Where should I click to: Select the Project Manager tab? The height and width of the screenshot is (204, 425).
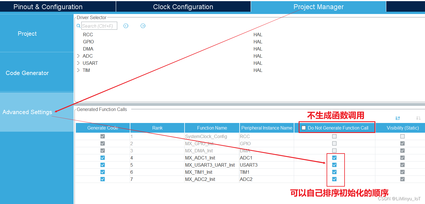click(318, 6)
